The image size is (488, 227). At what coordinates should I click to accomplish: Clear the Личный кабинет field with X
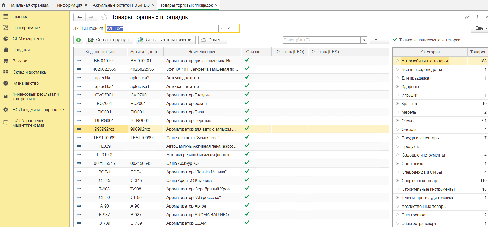pos(228,28)
